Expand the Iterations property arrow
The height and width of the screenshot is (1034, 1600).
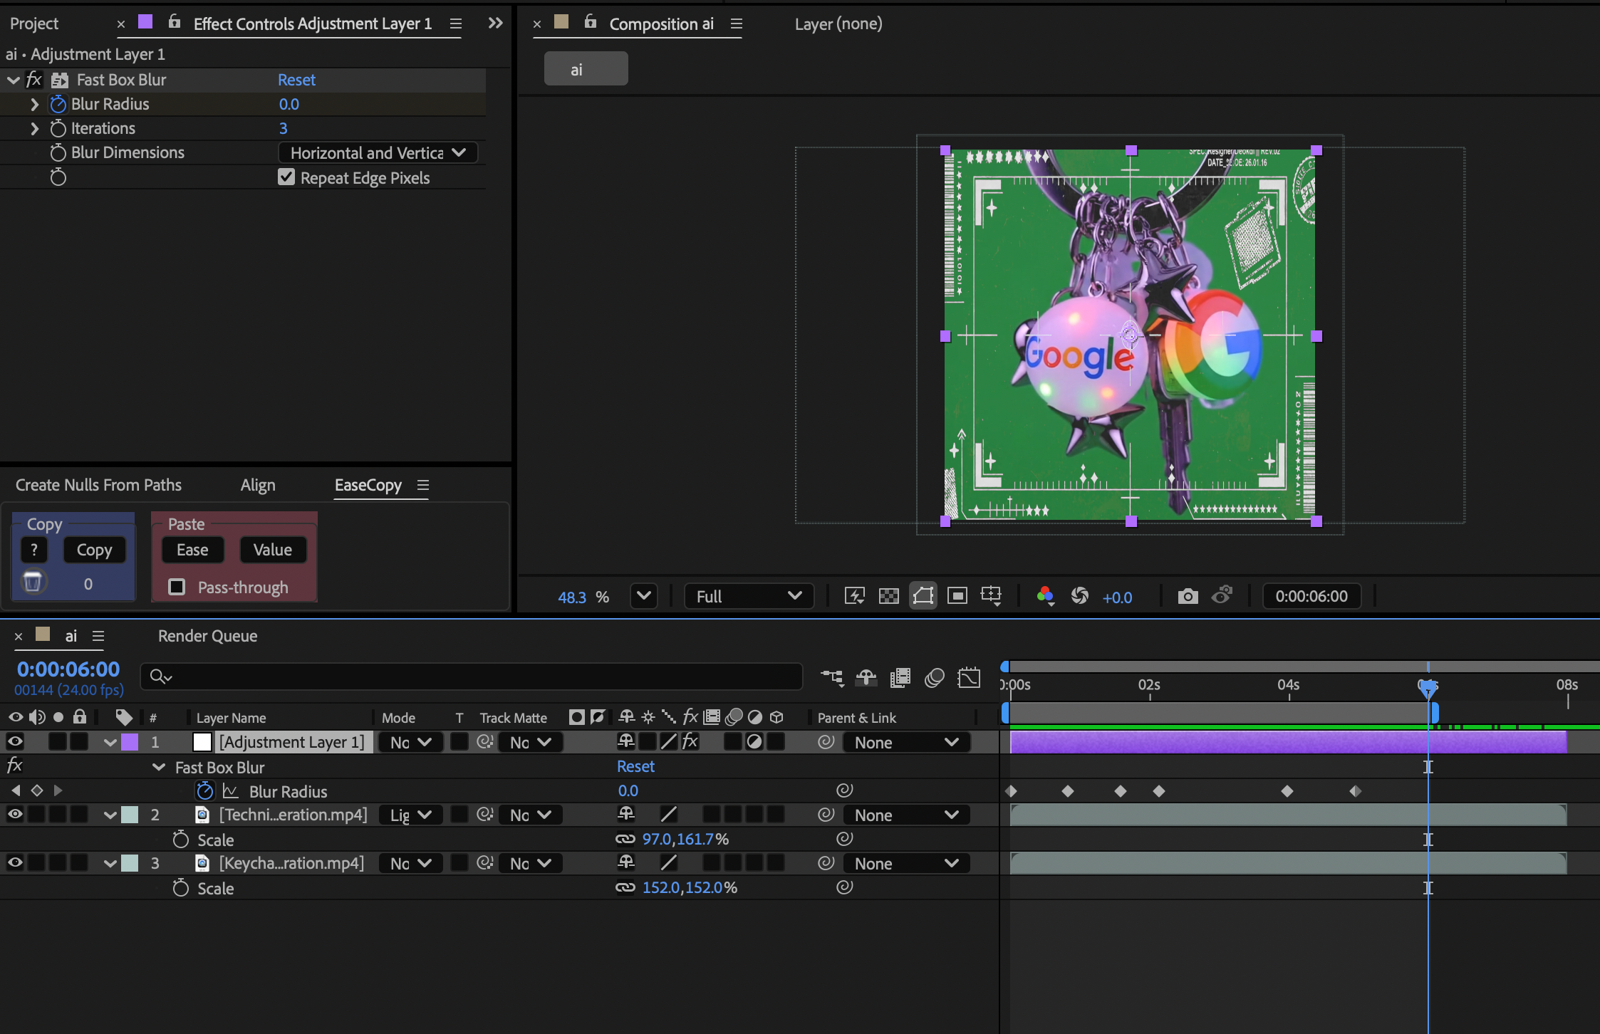(34, 128)
